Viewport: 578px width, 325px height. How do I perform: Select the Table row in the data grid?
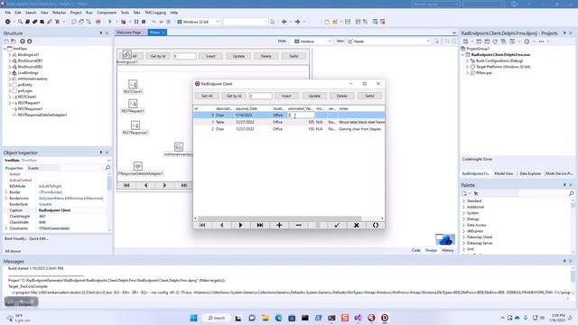tap(289, 122)
